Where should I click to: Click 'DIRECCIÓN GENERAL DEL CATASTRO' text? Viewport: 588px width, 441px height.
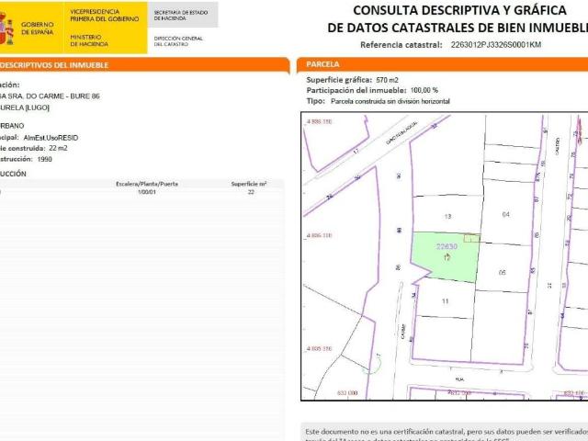point(178,41)
